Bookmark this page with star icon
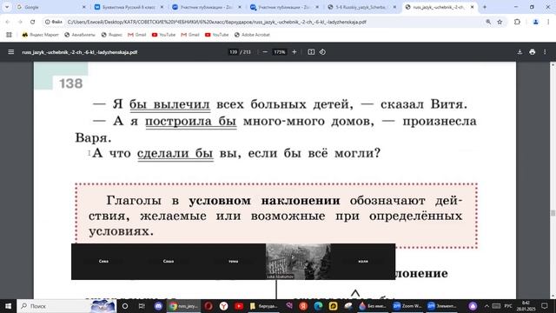 500,22
